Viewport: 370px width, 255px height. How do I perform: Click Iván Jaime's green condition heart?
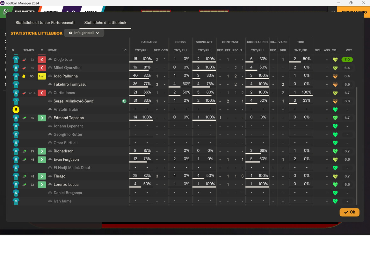tap(335, 201)
